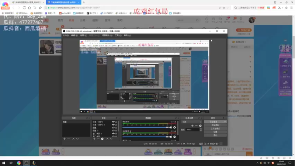Go to 首页 on the Douyu nav

(60, 20)
